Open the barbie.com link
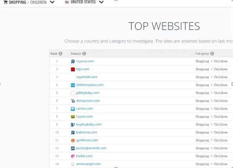This screenshot has height=168, width=233. (84, 156)
